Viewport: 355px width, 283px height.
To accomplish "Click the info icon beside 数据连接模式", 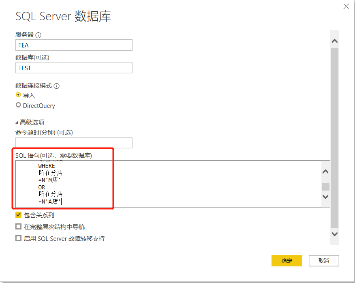I will tap(57, 86).
